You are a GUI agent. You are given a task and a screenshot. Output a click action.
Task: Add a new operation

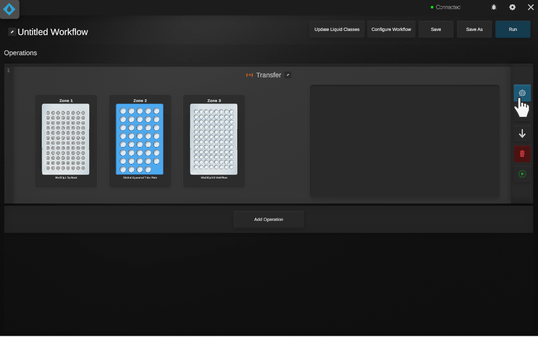(x=269, y=219)
